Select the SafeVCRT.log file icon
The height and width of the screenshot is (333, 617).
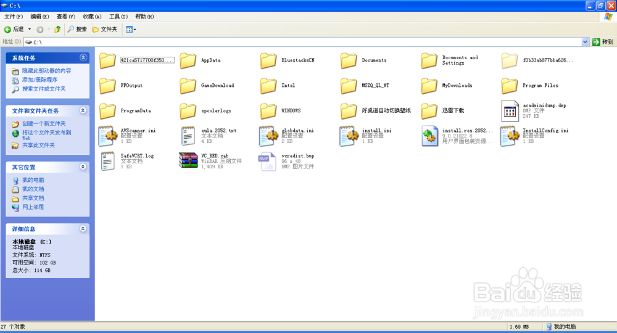108,161
